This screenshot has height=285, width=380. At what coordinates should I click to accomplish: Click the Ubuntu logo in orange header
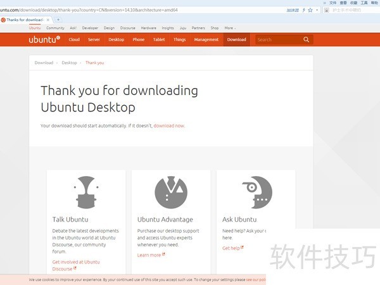point(44,39)
